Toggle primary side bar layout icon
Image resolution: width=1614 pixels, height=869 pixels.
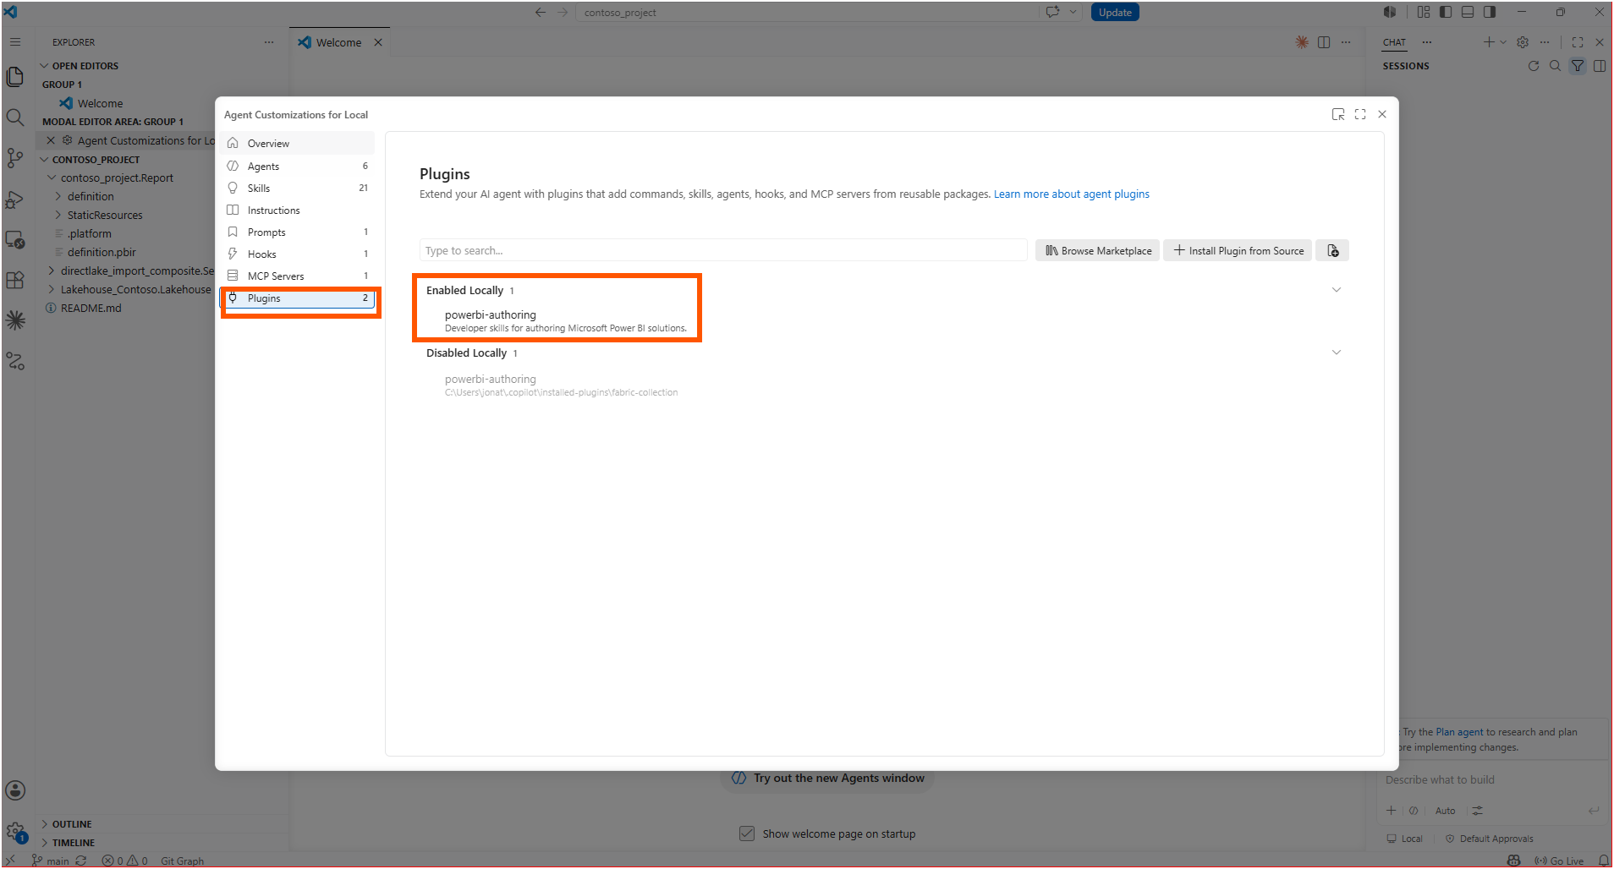tap(1446, 12)
